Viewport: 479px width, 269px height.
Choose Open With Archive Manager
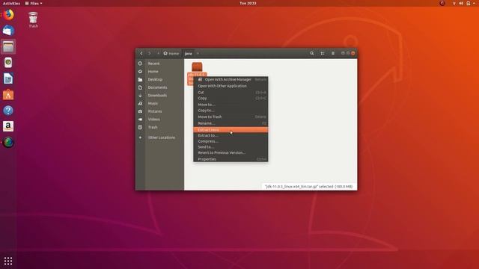pyautogui.click(x=231, y=80)
